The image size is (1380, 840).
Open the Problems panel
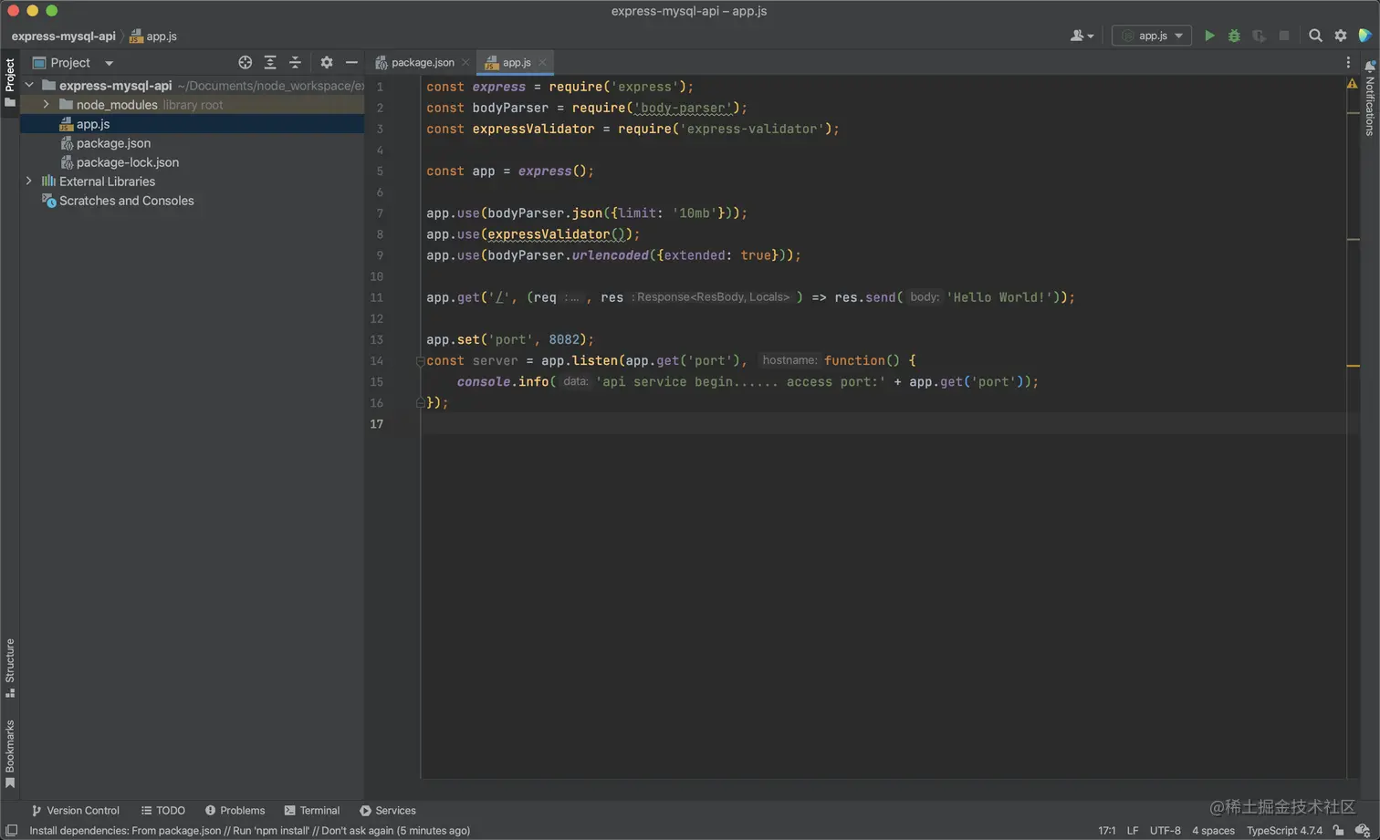[235, 810]
